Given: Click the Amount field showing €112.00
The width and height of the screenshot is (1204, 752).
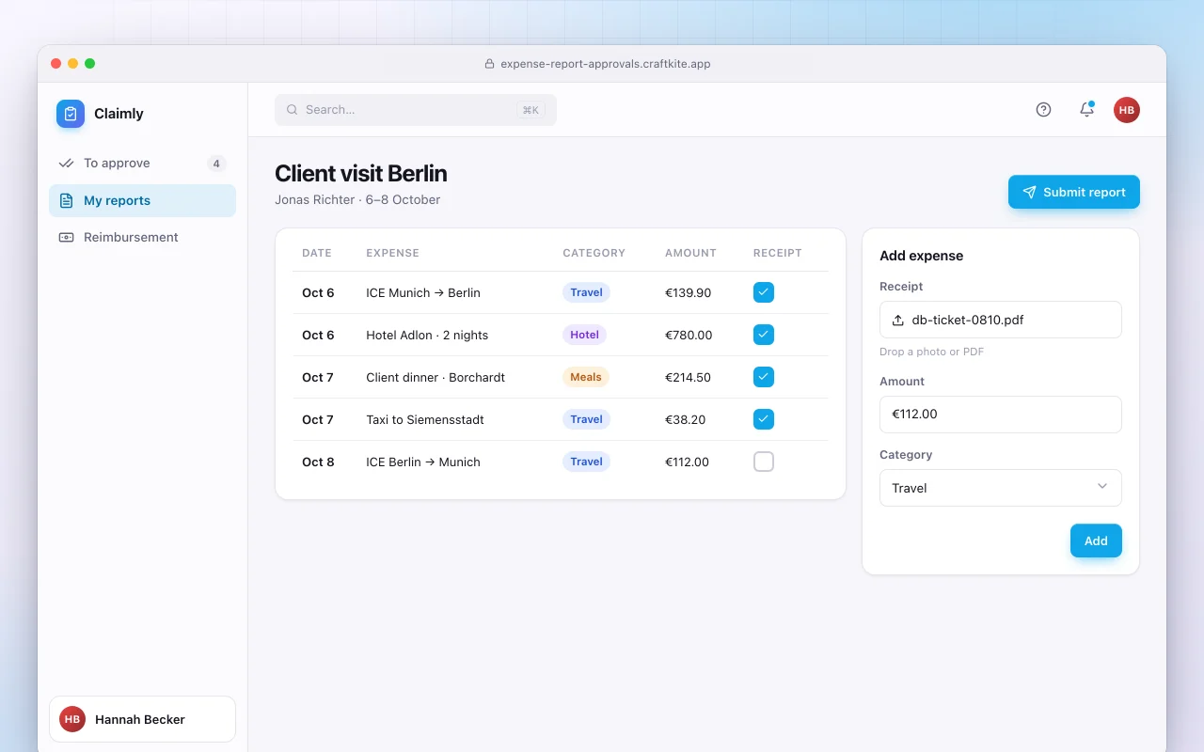Looking at the screenshot, I should [x=1001, y=415].
